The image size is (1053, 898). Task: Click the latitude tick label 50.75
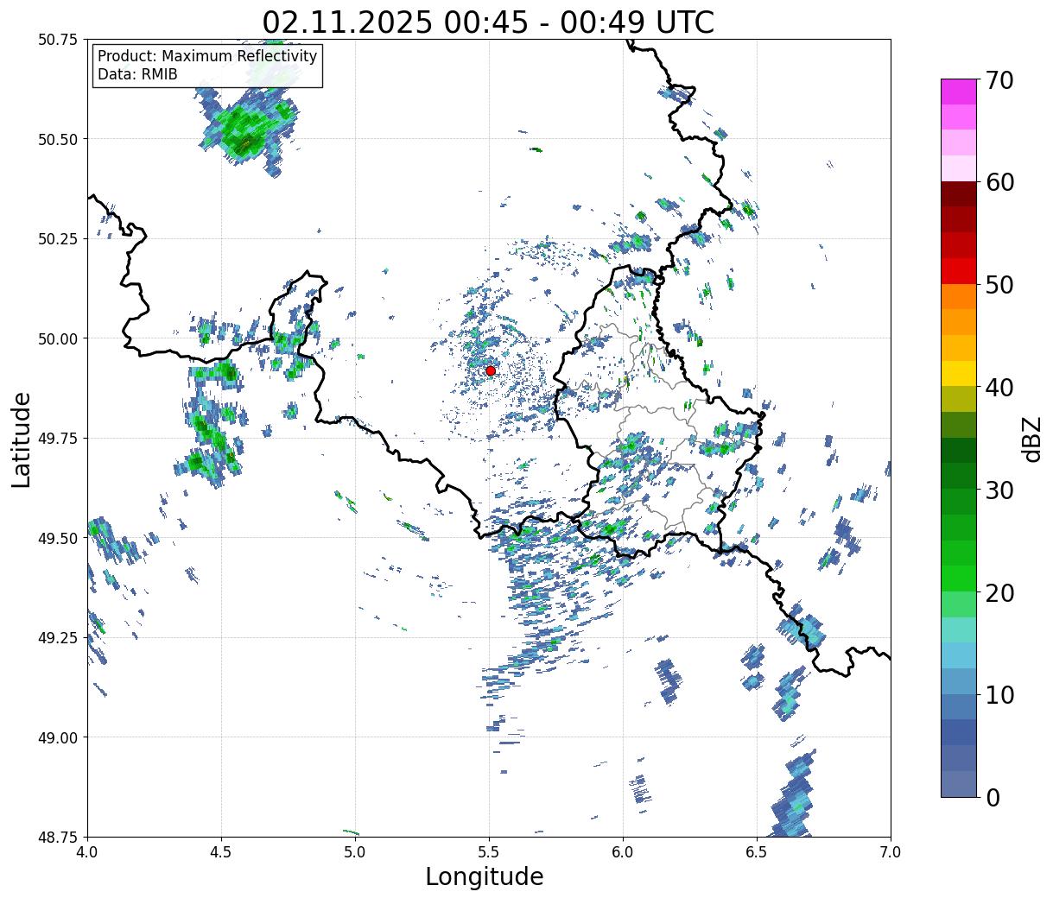coord(58,40)
